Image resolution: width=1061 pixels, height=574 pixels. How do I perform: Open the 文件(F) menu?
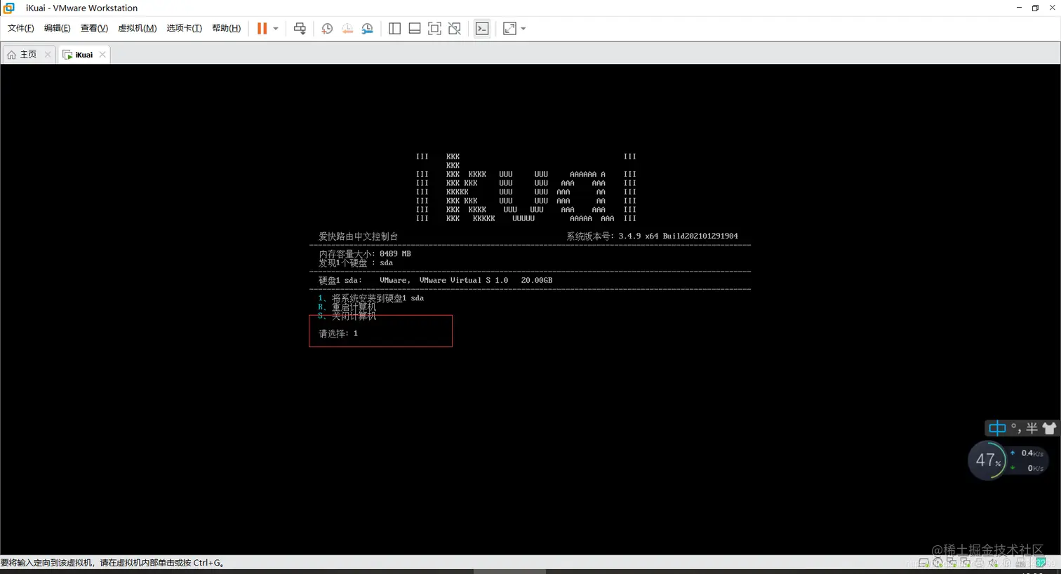point(20,28)
